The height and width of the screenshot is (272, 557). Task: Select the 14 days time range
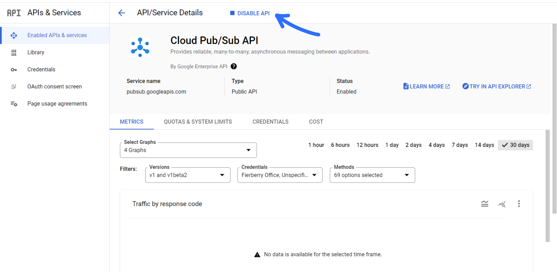point(484,145)
